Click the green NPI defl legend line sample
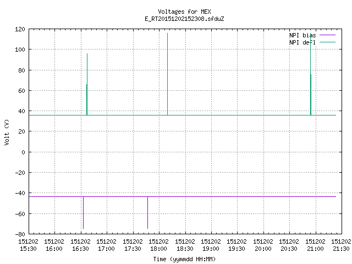The image size is (352, 264). [x=327, y=42]
